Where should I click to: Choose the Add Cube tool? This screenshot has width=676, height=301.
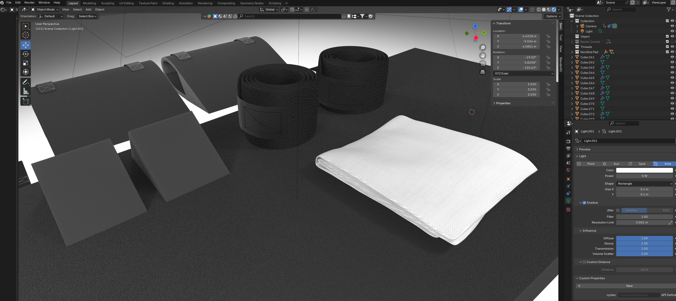26,101
